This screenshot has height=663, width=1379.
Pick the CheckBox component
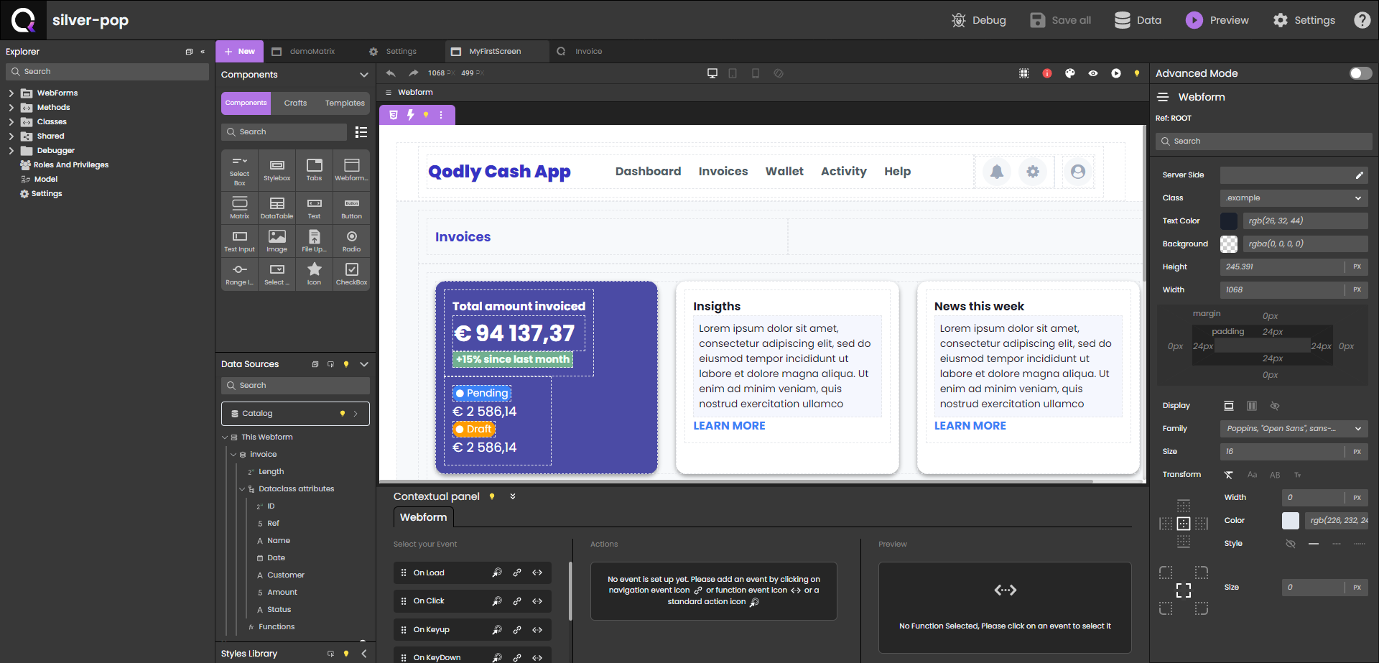(x=352, y=274)
